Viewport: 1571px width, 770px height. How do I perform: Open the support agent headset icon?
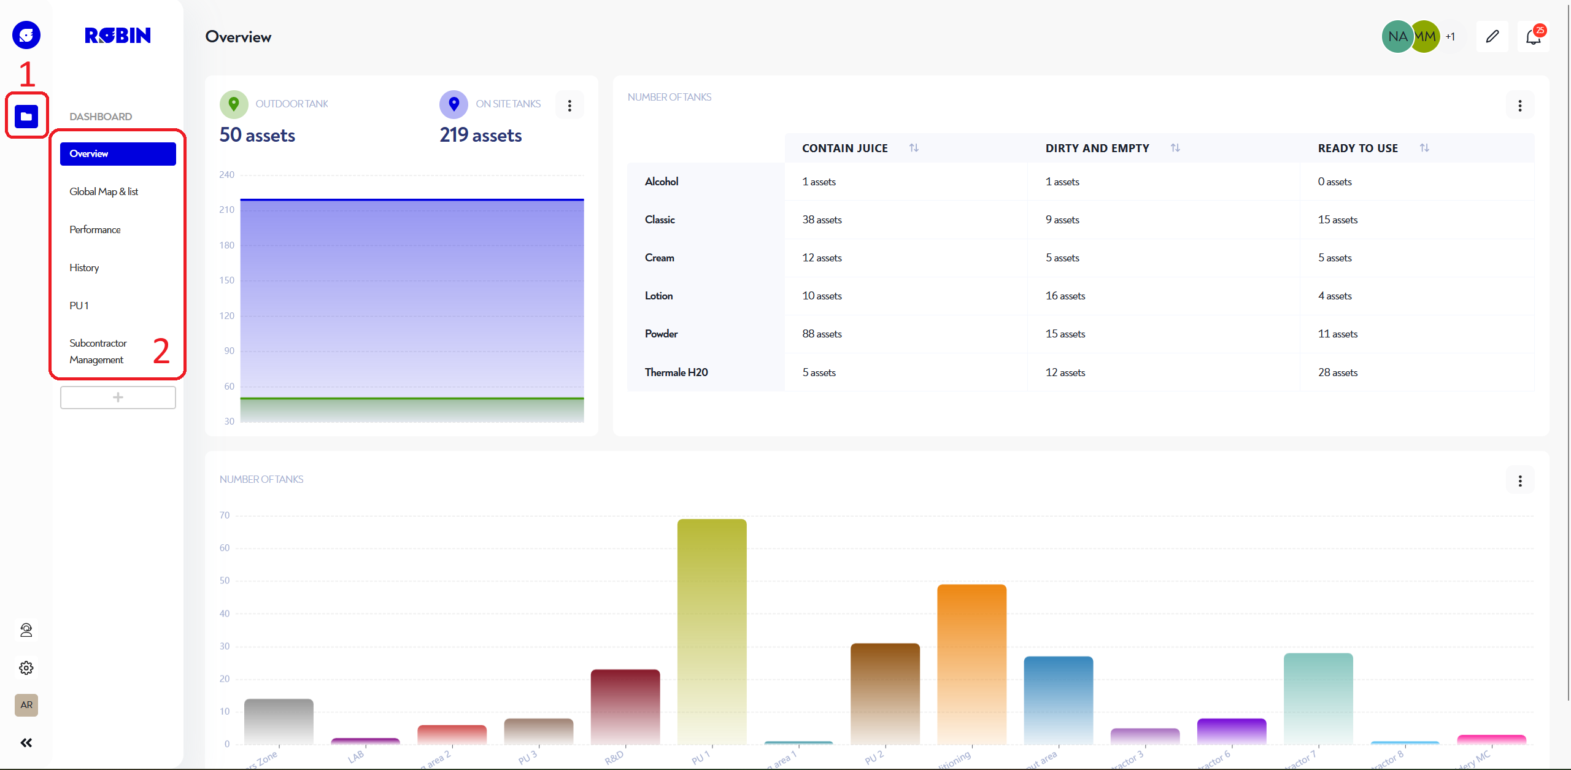click(26, 630)
